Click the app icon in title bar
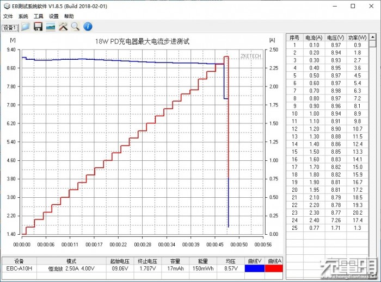This screenshot has width=381, height=282. click(6, 6)
